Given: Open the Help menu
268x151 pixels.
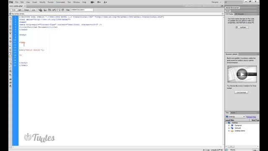Looking at the screenshot, I should pyautogui.click(x=84, y=2).
